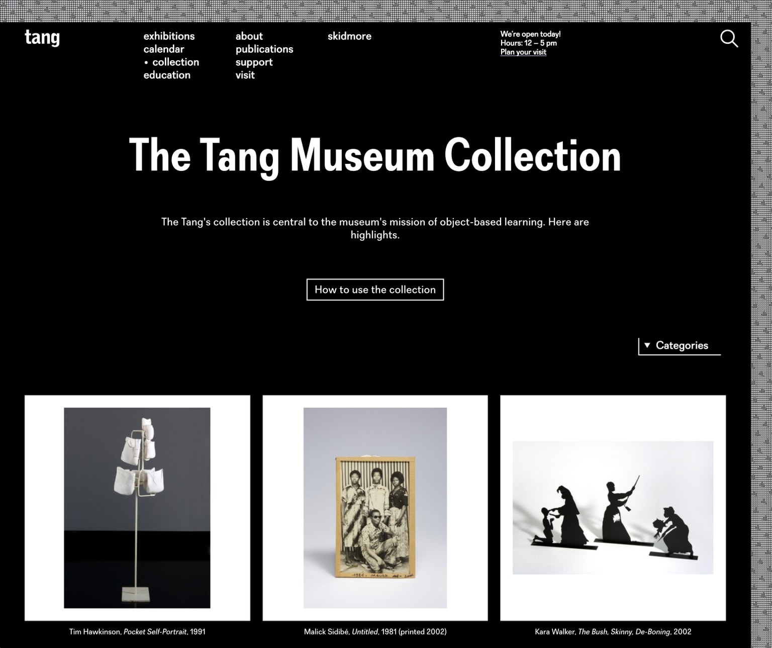Viewport: 772px width, 648px height.
Task: Go to the support page
Action: coord(254,62)
